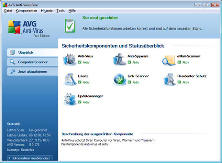Open the Updatemanager gear icon

[70, 99]
